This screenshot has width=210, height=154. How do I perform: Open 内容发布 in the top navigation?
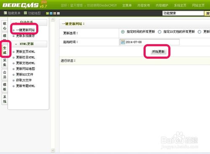pos(144,5)
